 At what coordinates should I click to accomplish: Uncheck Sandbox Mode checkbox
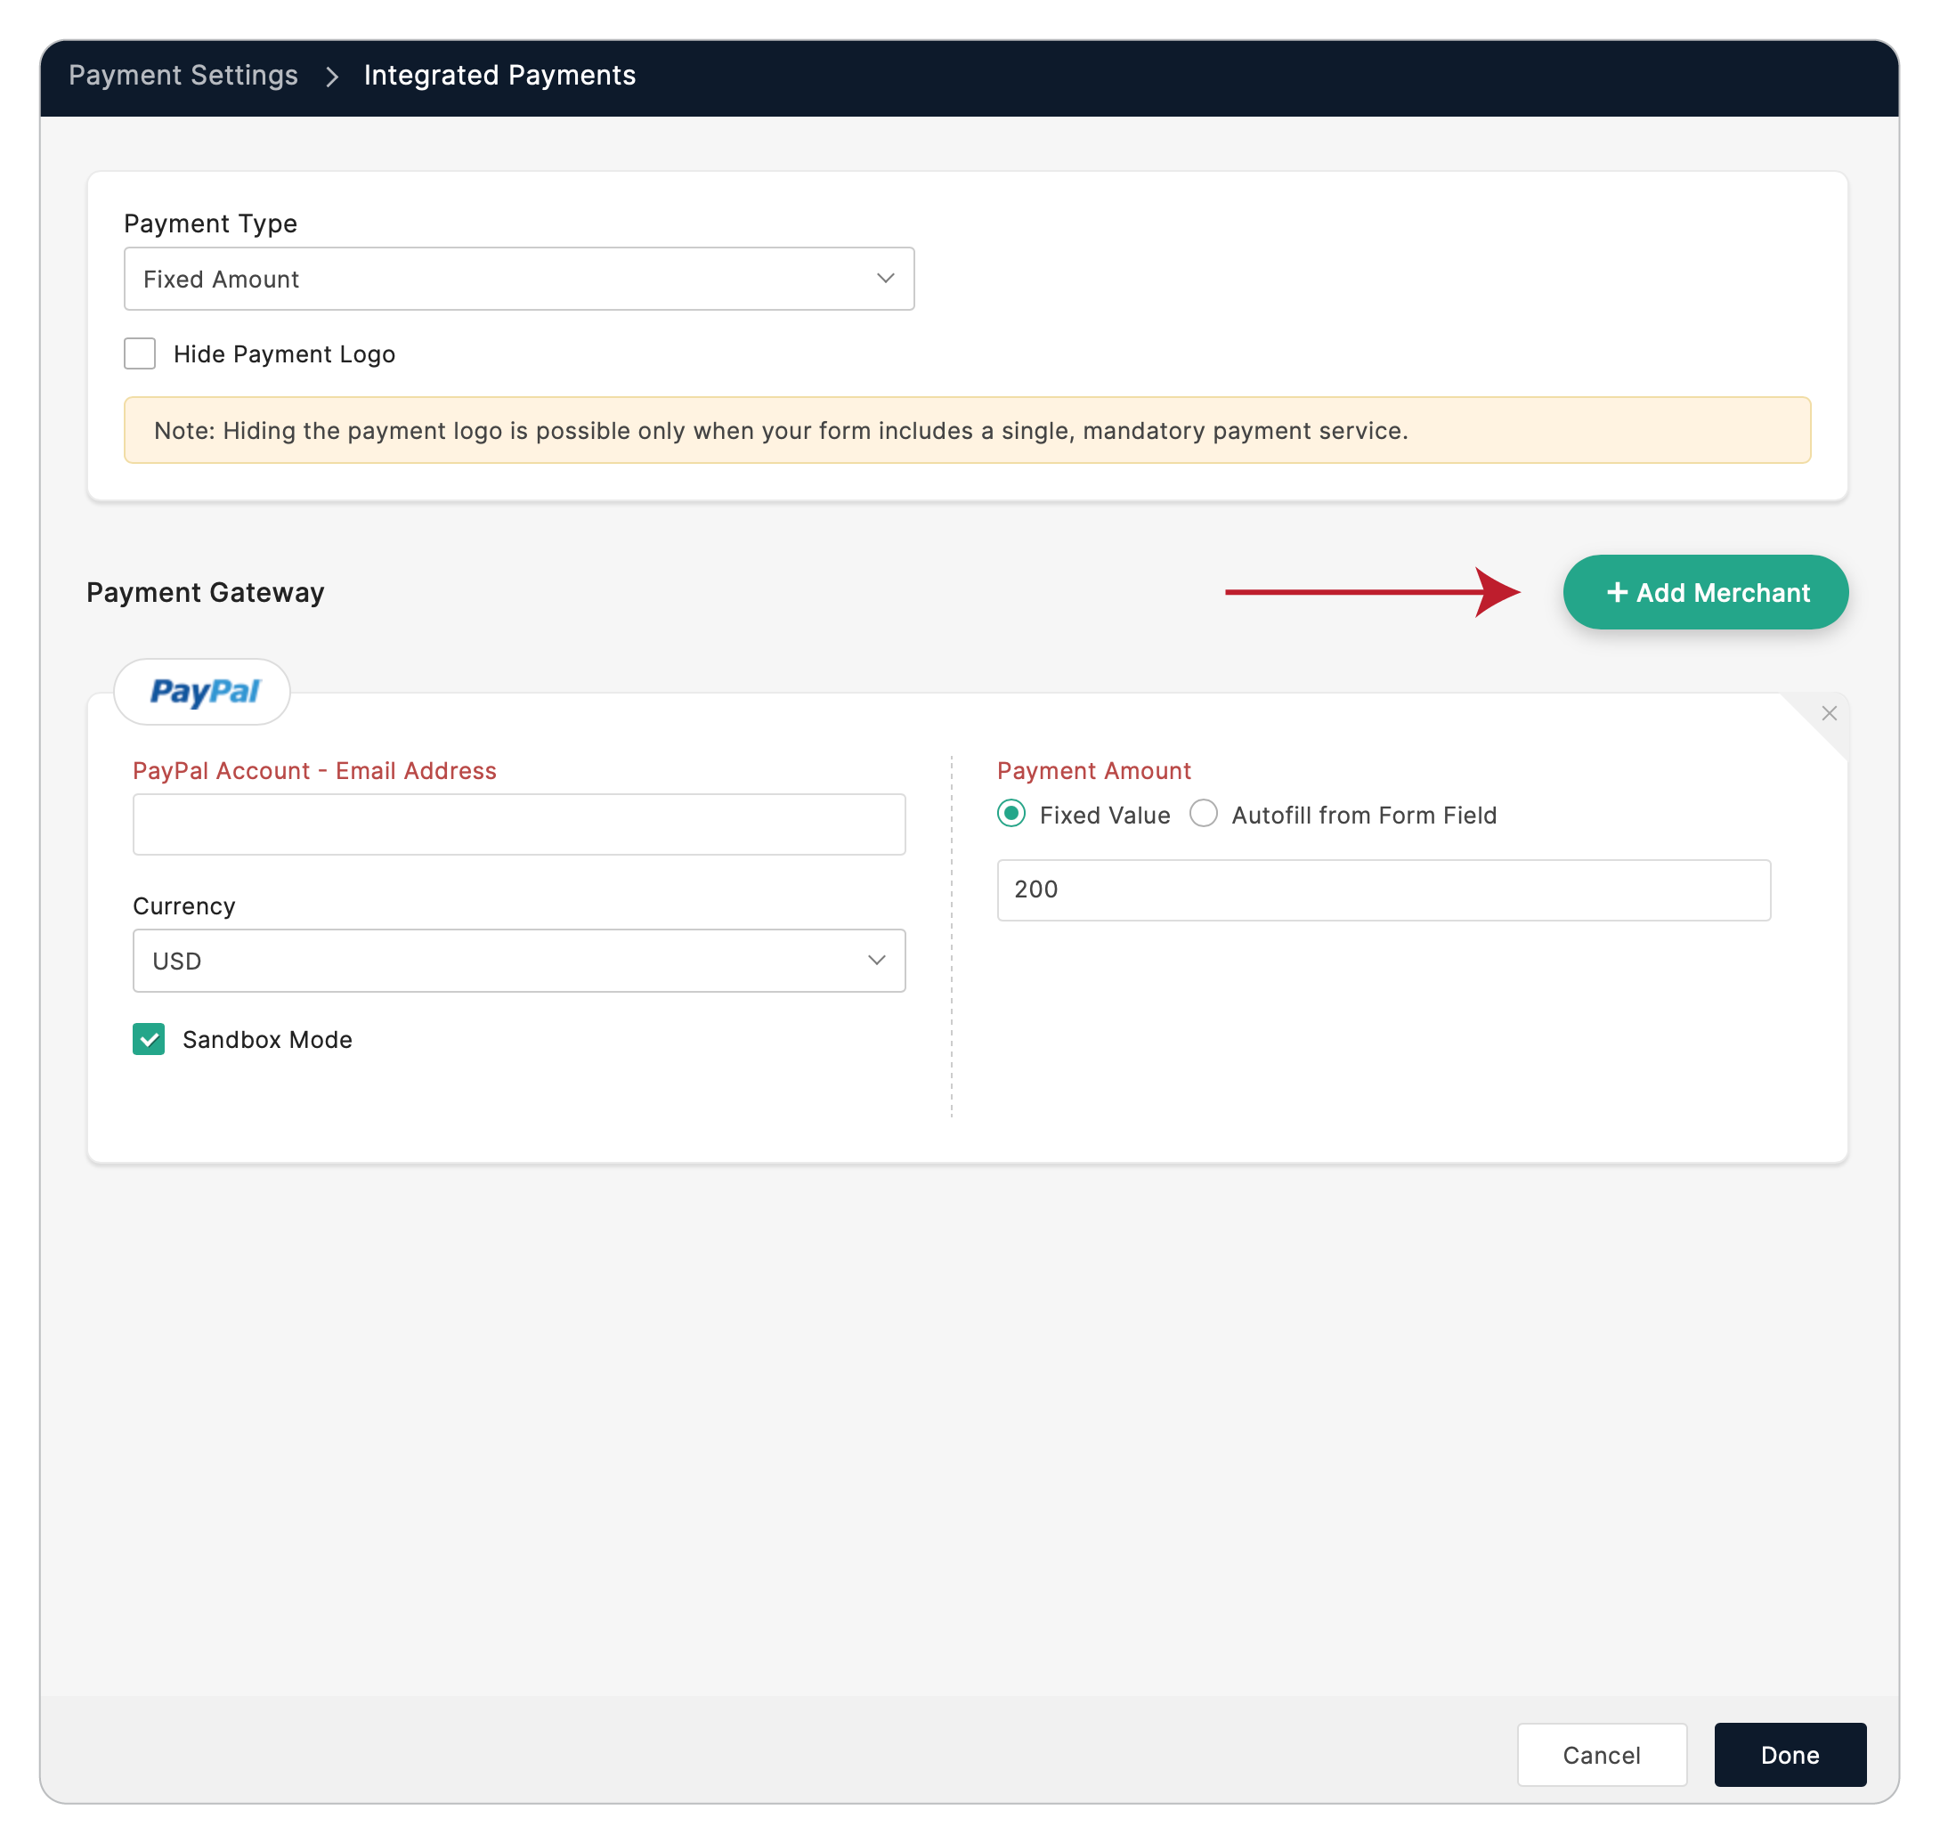pos(149,1038)
